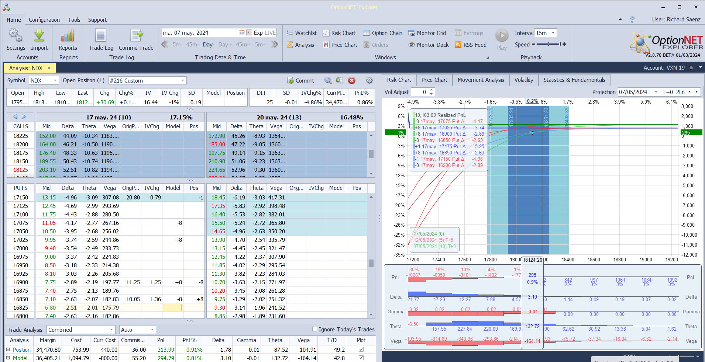The image size is (705, 362).
Task: Open the RSS Feed window
Action: click(471, 45)
